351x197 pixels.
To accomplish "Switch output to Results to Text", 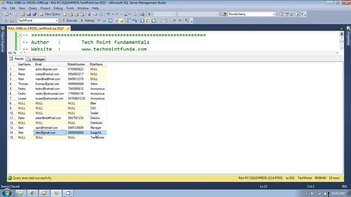I will click(142, 21).
